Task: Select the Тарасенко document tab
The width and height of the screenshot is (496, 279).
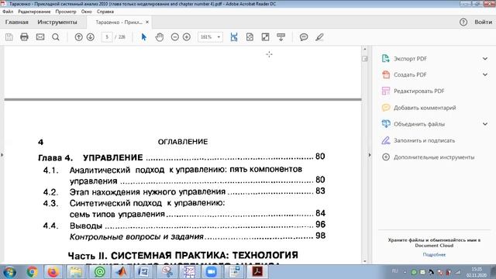Action: 119,22
